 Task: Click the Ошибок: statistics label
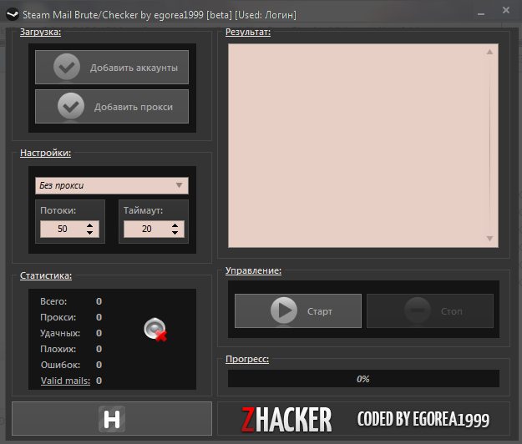(x=60, y=365)
